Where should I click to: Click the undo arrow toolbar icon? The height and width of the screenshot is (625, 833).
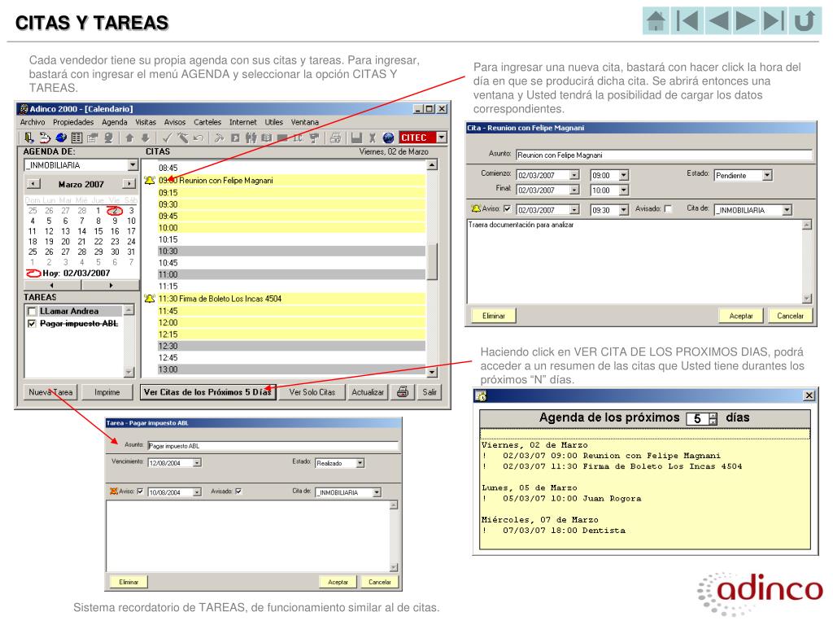(x=198, y=138)
